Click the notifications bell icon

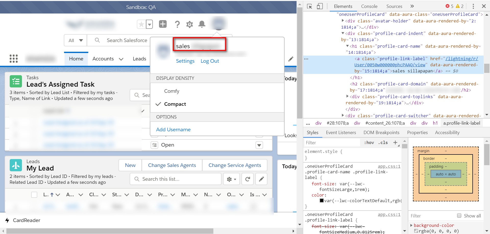pyautogui.click(x=202, y=24)
